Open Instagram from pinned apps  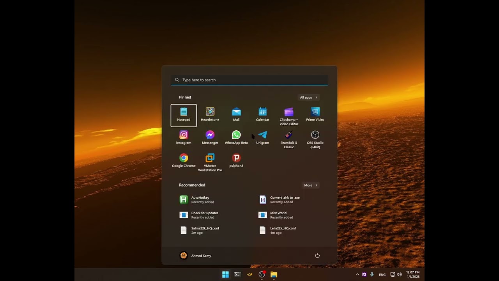(x=184, y=138)
